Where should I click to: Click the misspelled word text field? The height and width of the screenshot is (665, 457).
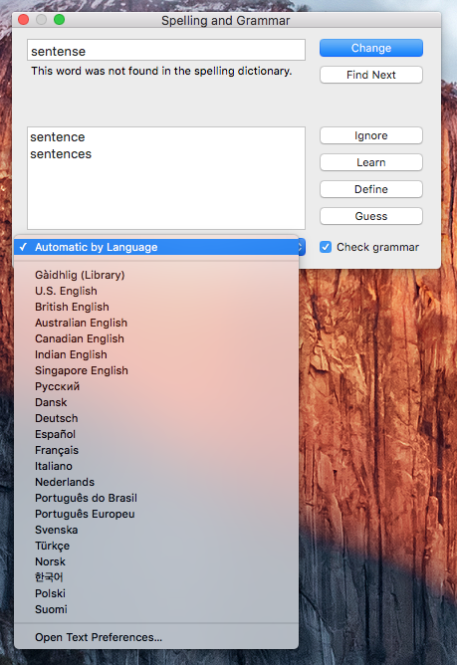(166, 51)
